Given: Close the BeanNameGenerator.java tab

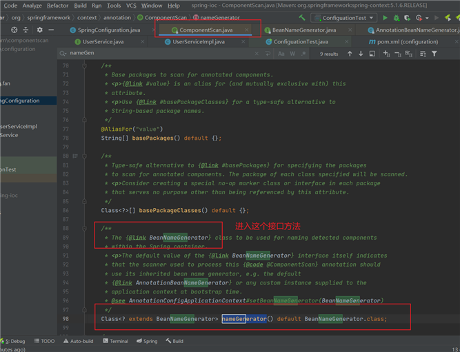Looking at the screenshot, I should pos(350,30).
